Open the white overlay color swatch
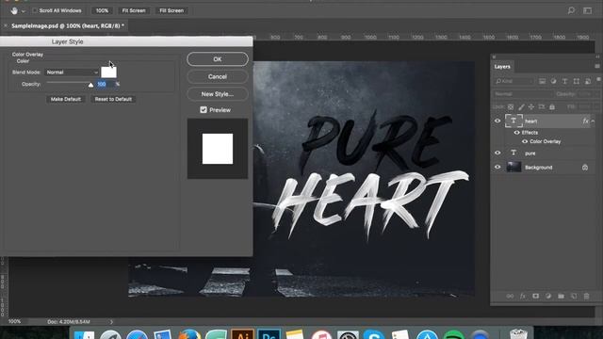 point(108,72)
